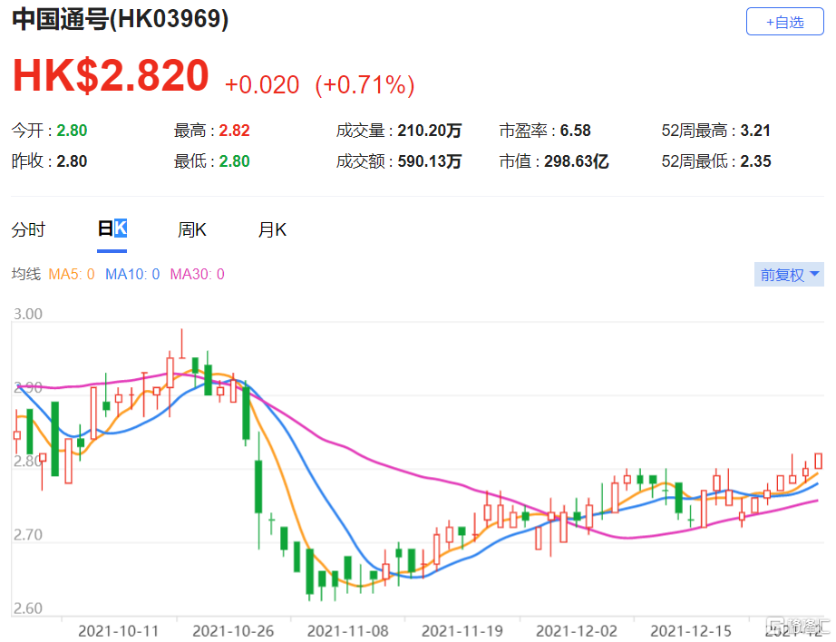This screenshot has width=836, height=642.
Task: Click the 2021-11-19 date axis label
Action: pos(462,631)
